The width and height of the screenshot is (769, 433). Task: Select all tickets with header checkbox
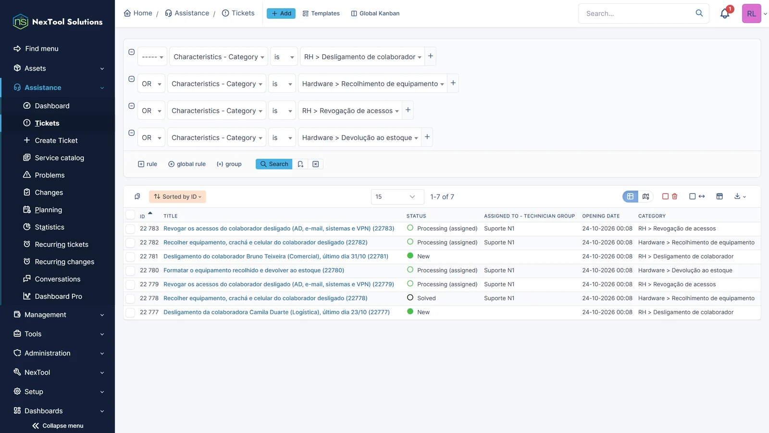click(x=130, y=215)
